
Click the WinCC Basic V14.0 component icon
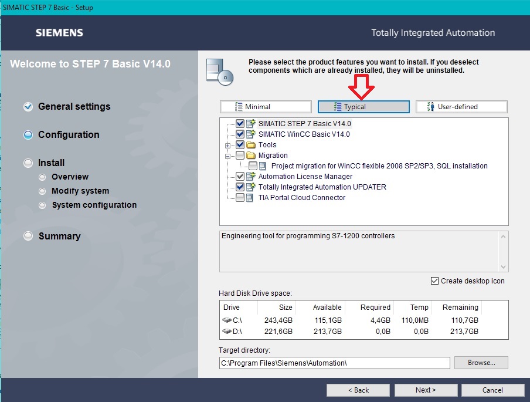pos(251,134)
